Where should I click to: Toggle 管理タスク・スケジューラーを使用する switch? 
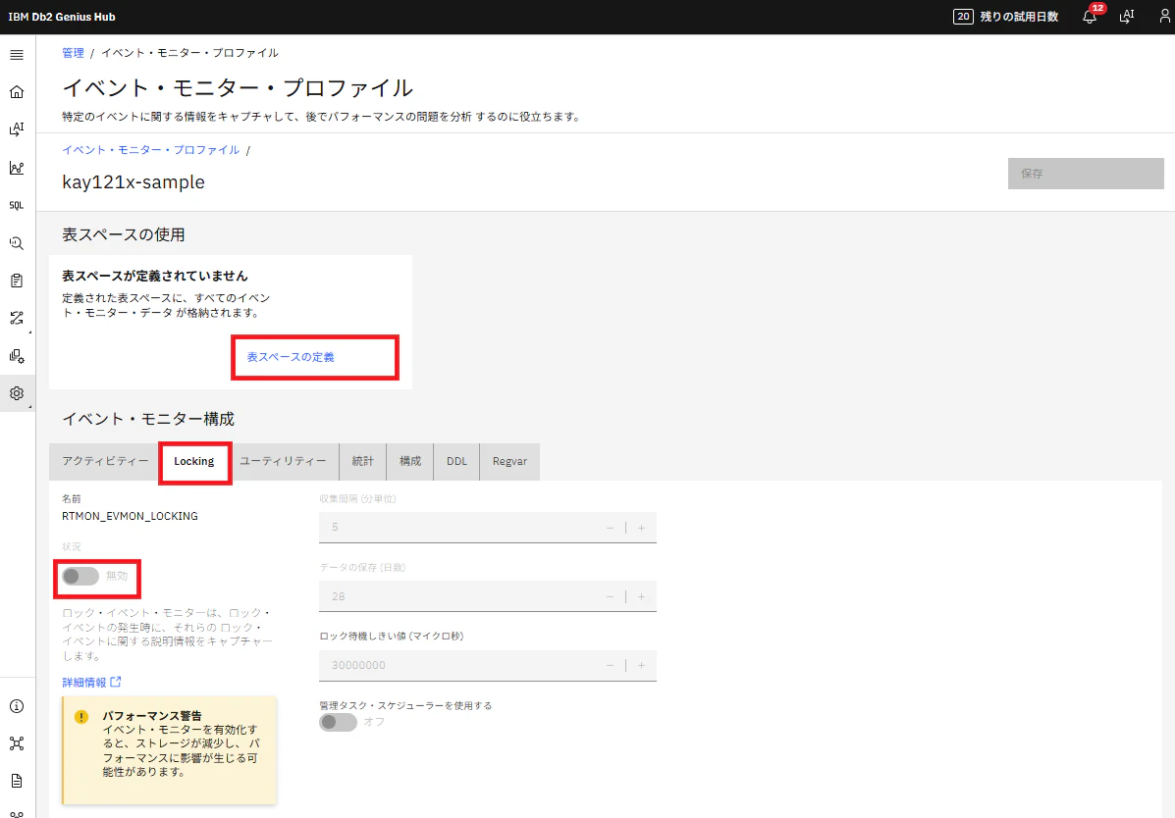(x=338, y=722)
